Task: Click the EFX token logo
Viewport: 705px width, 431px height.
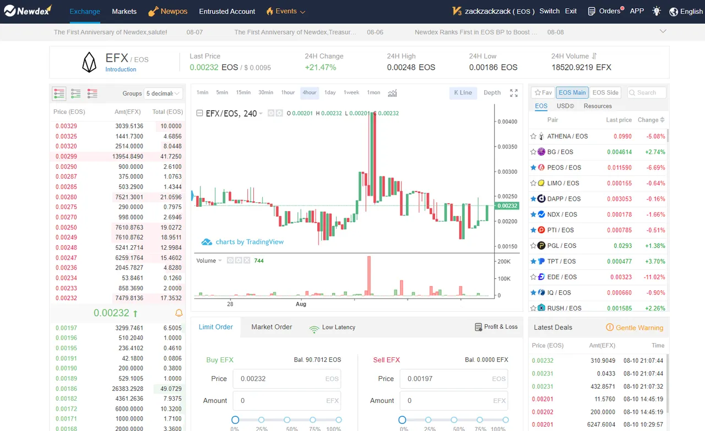Action: [x=89, y=62]
